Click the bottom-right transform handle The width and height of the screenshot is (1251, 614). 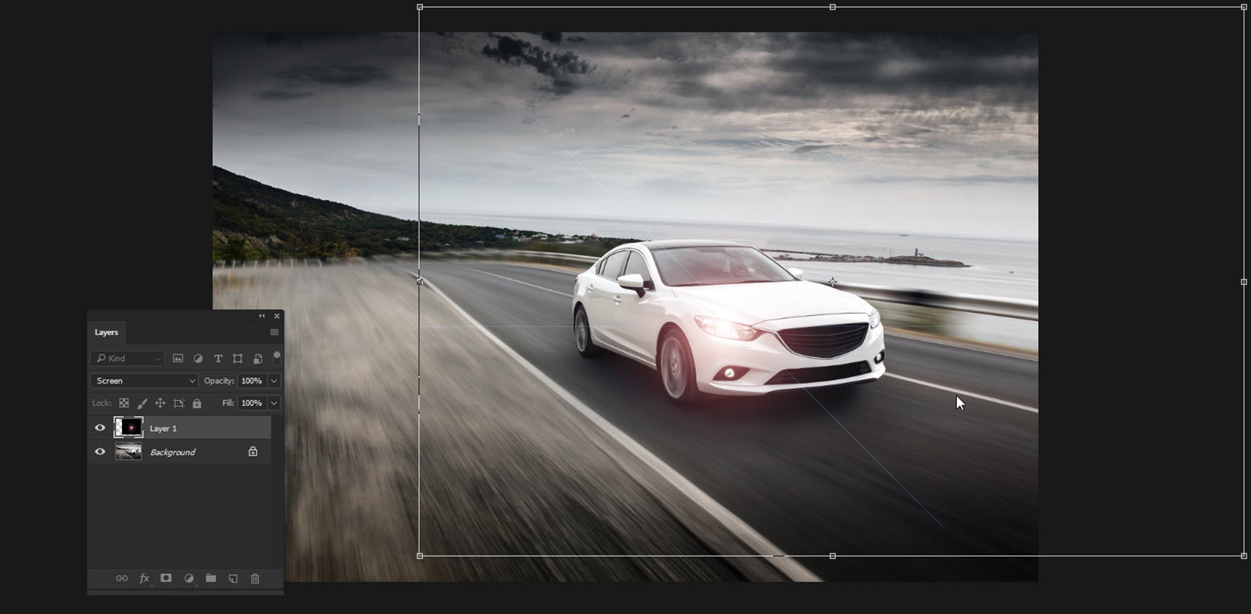click(x=1244, y=556)
